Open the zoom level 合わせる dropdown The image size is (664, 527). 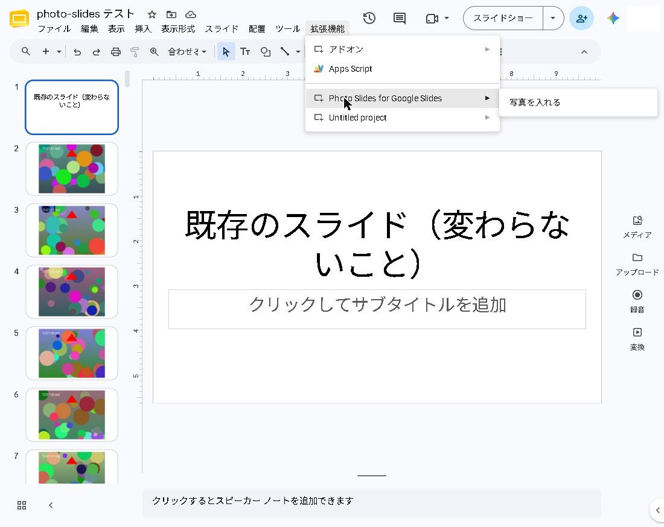click(187, 52)
